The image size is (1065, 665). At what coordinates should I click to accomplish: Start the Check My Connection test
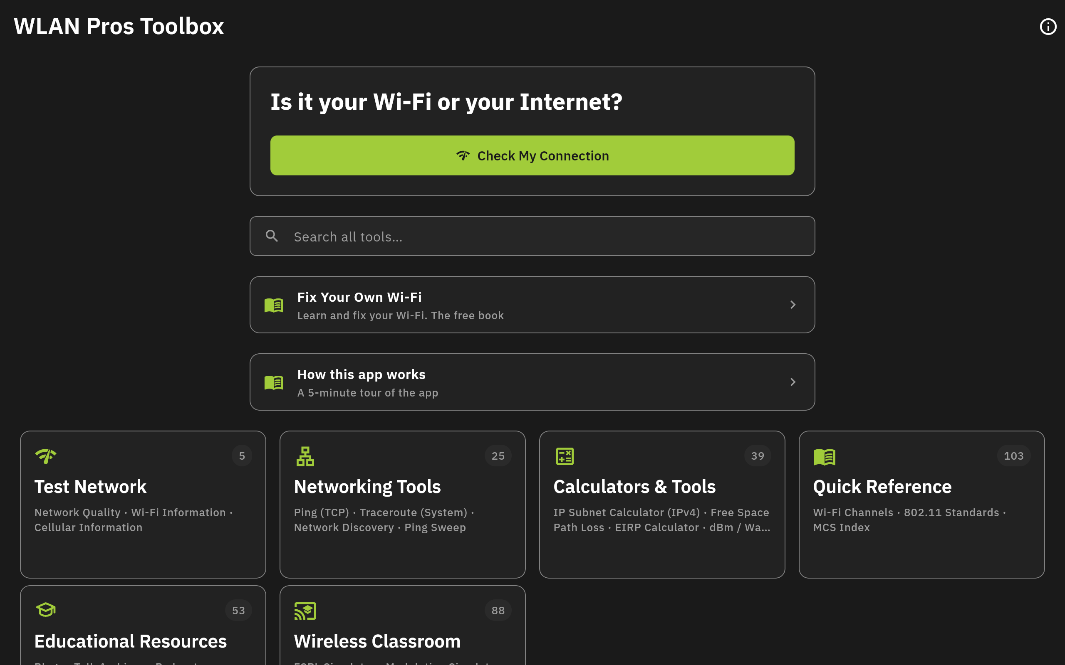(532, 155)
